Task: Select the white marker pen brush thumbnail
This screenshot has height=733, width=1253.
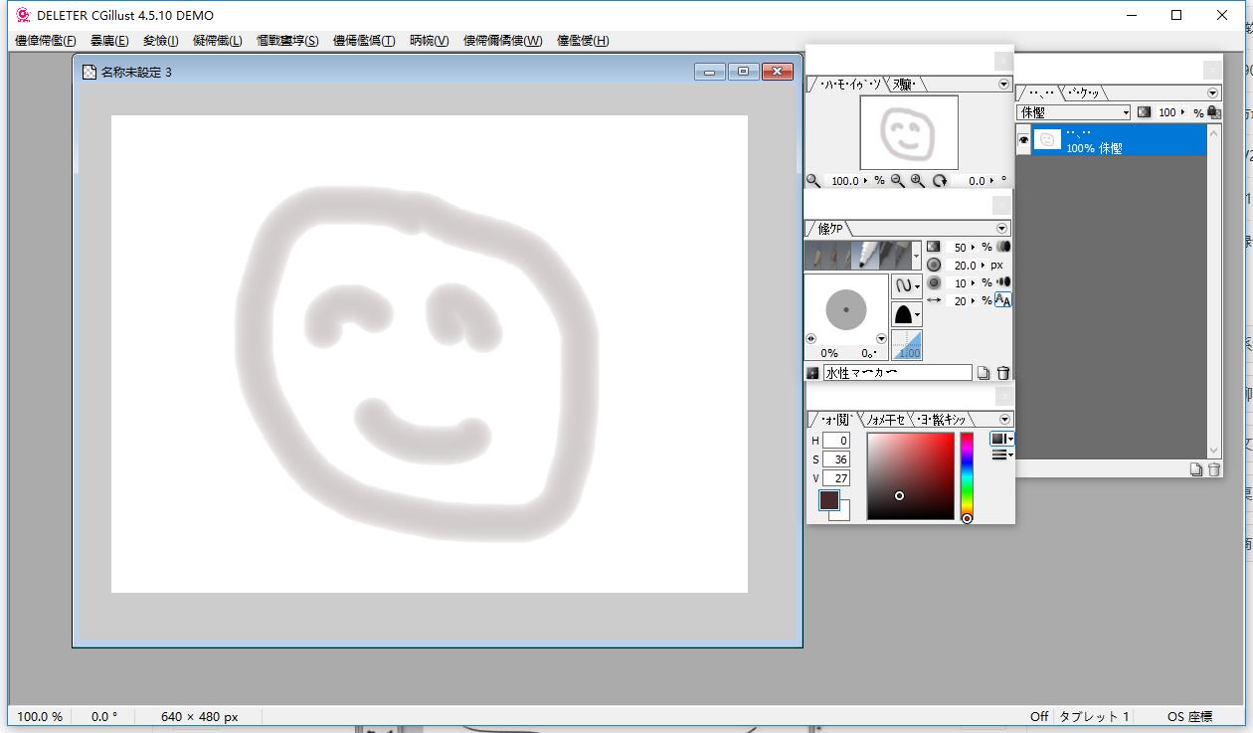Action: coord(866,256)
